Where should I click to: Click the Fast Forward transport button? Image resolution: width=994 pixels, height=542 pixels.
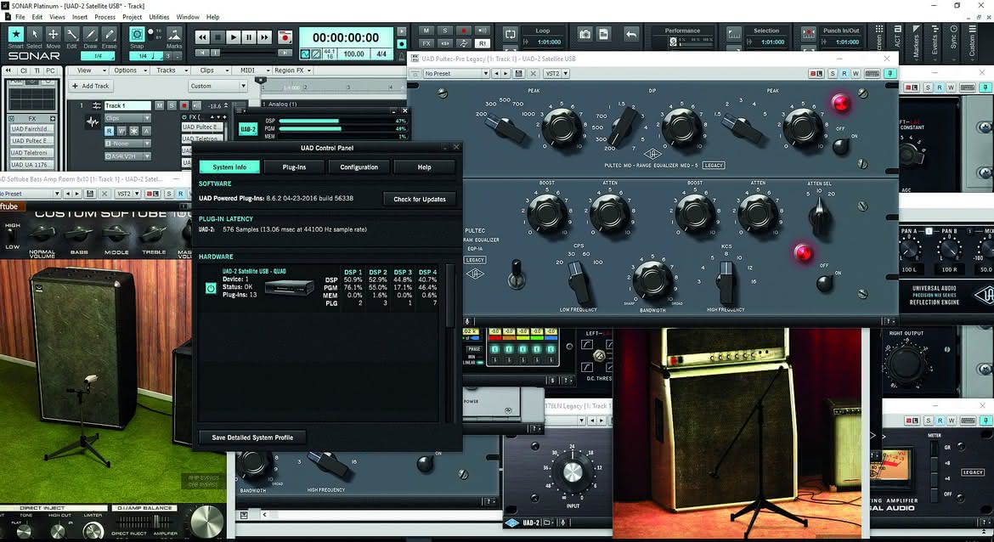(x=264, y=37)
